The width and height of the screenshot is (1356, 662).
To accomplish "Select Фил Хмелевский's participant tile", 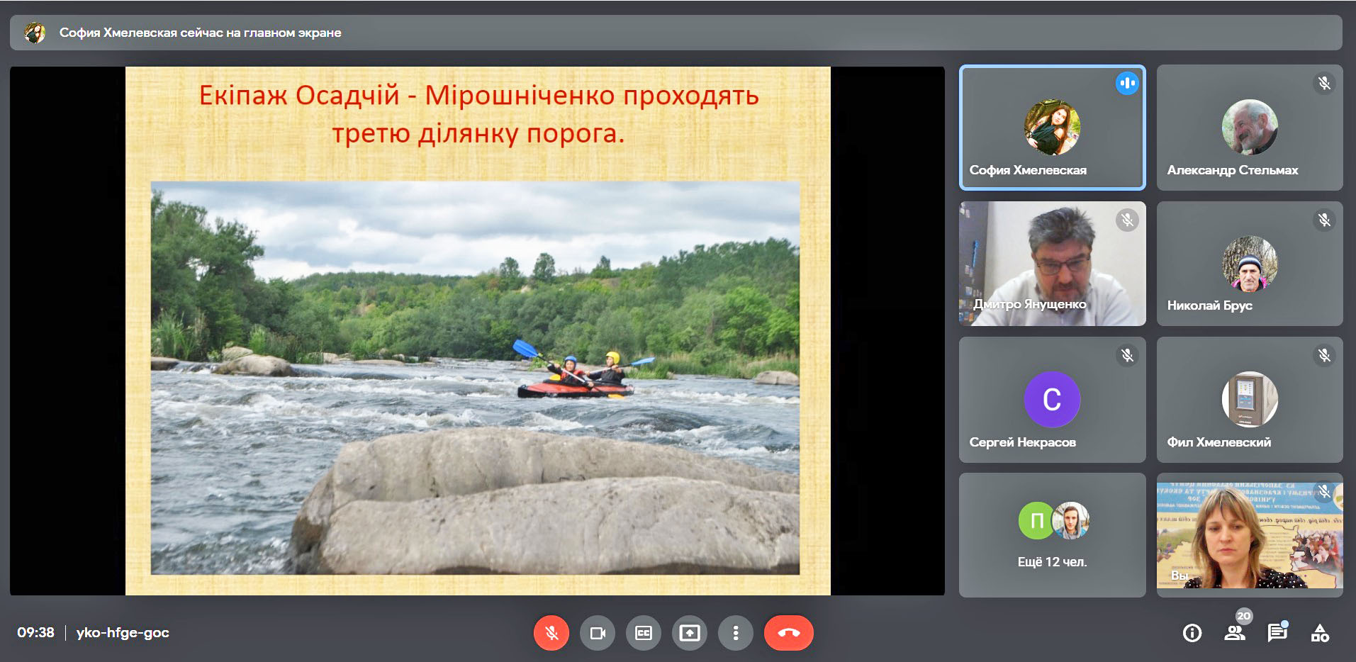I will (x=1250, y=399).
